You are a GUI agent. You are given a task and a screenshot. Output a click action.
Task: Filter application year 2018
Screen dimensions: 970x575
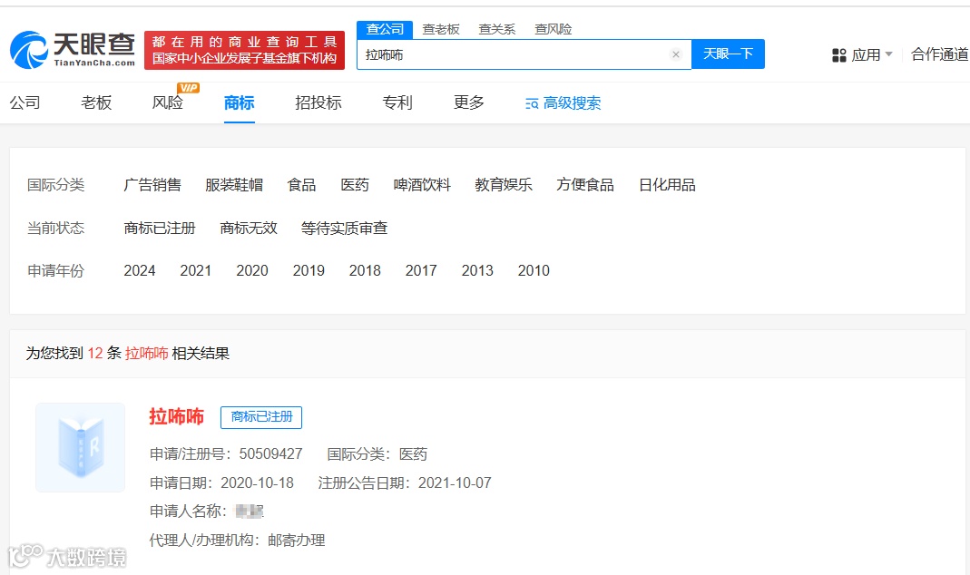pyautogui.click(x=365, y=271)
